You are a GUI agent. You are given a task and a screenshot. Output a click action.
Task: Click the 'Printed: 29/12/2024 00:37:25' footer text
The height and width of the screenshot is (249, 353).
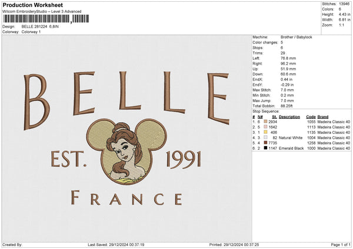click(x=234, y=244)
